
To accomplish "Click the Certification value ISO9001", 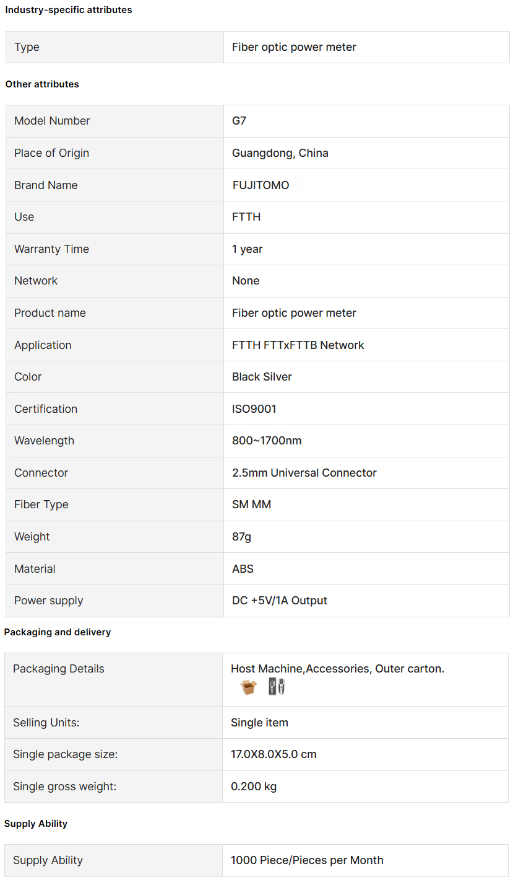I will click(254, 409).
